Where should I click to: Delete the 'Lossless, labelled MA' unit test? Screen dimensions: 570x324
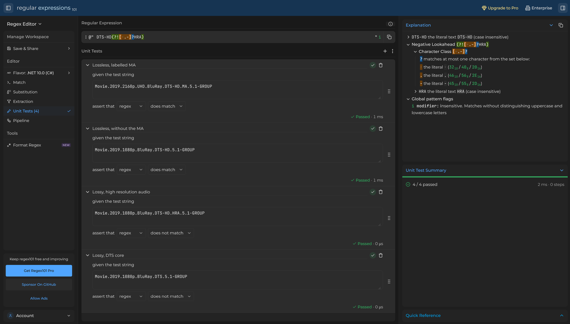click(x=380, y=65)
